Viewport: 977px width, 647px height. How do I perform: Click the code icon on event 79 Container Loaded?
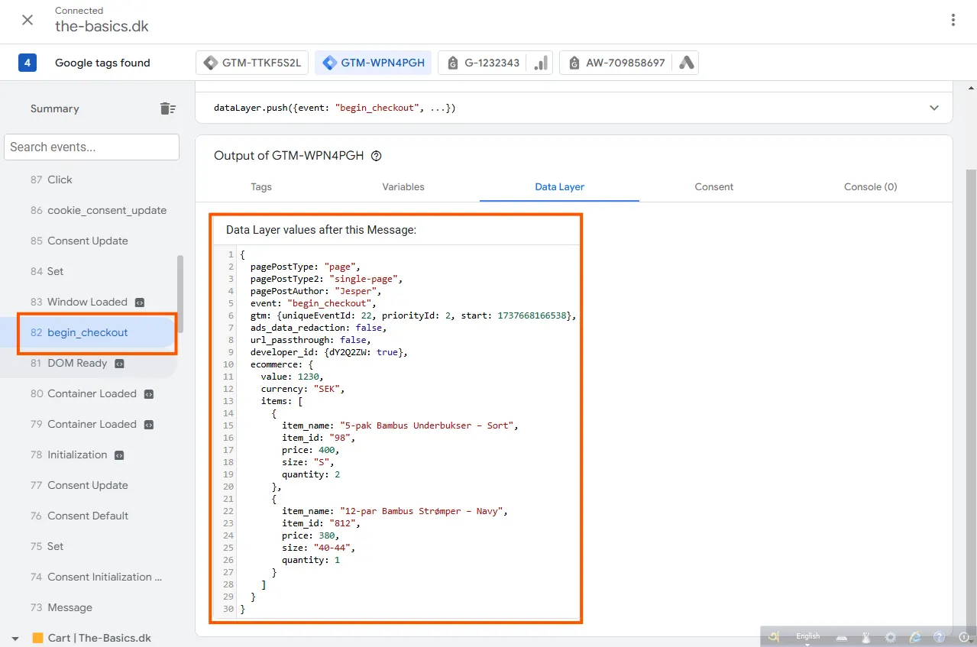(149, 425)
